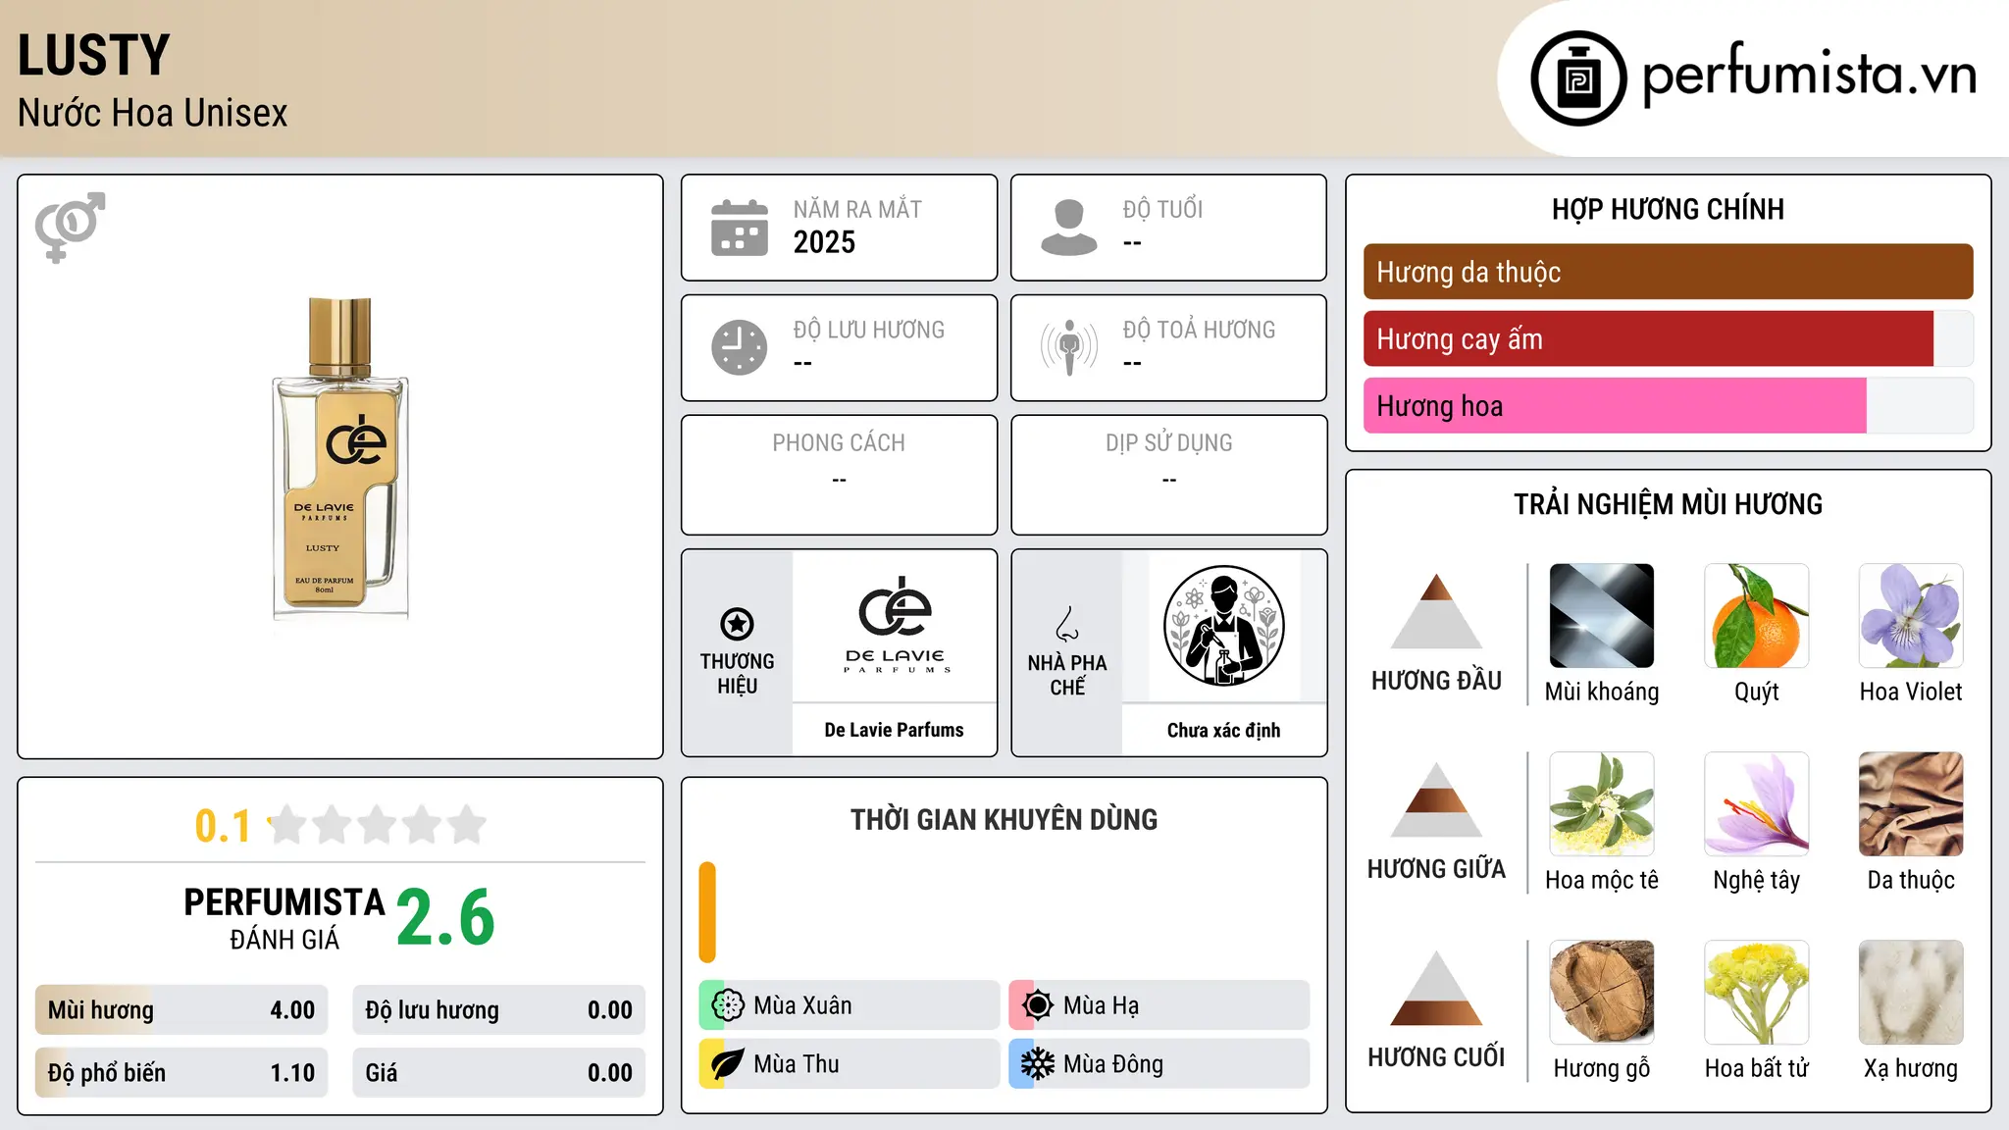2009x1130 pixels.
Task: Click the Thời gian khuyên dùng heading
Action: [x=1004, y=819]
